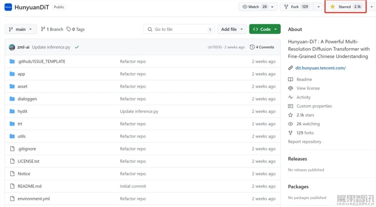
Task: Open the Releases heading link
Action: point(297,159)
